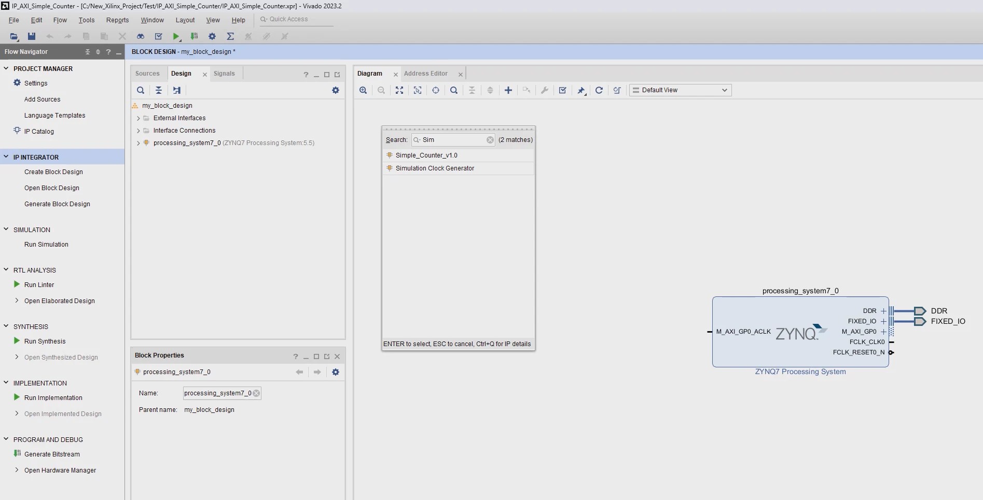Select Simple_Counter_v1.0 from the IP list
983x500 pixels.
click(x=458, y=155)
